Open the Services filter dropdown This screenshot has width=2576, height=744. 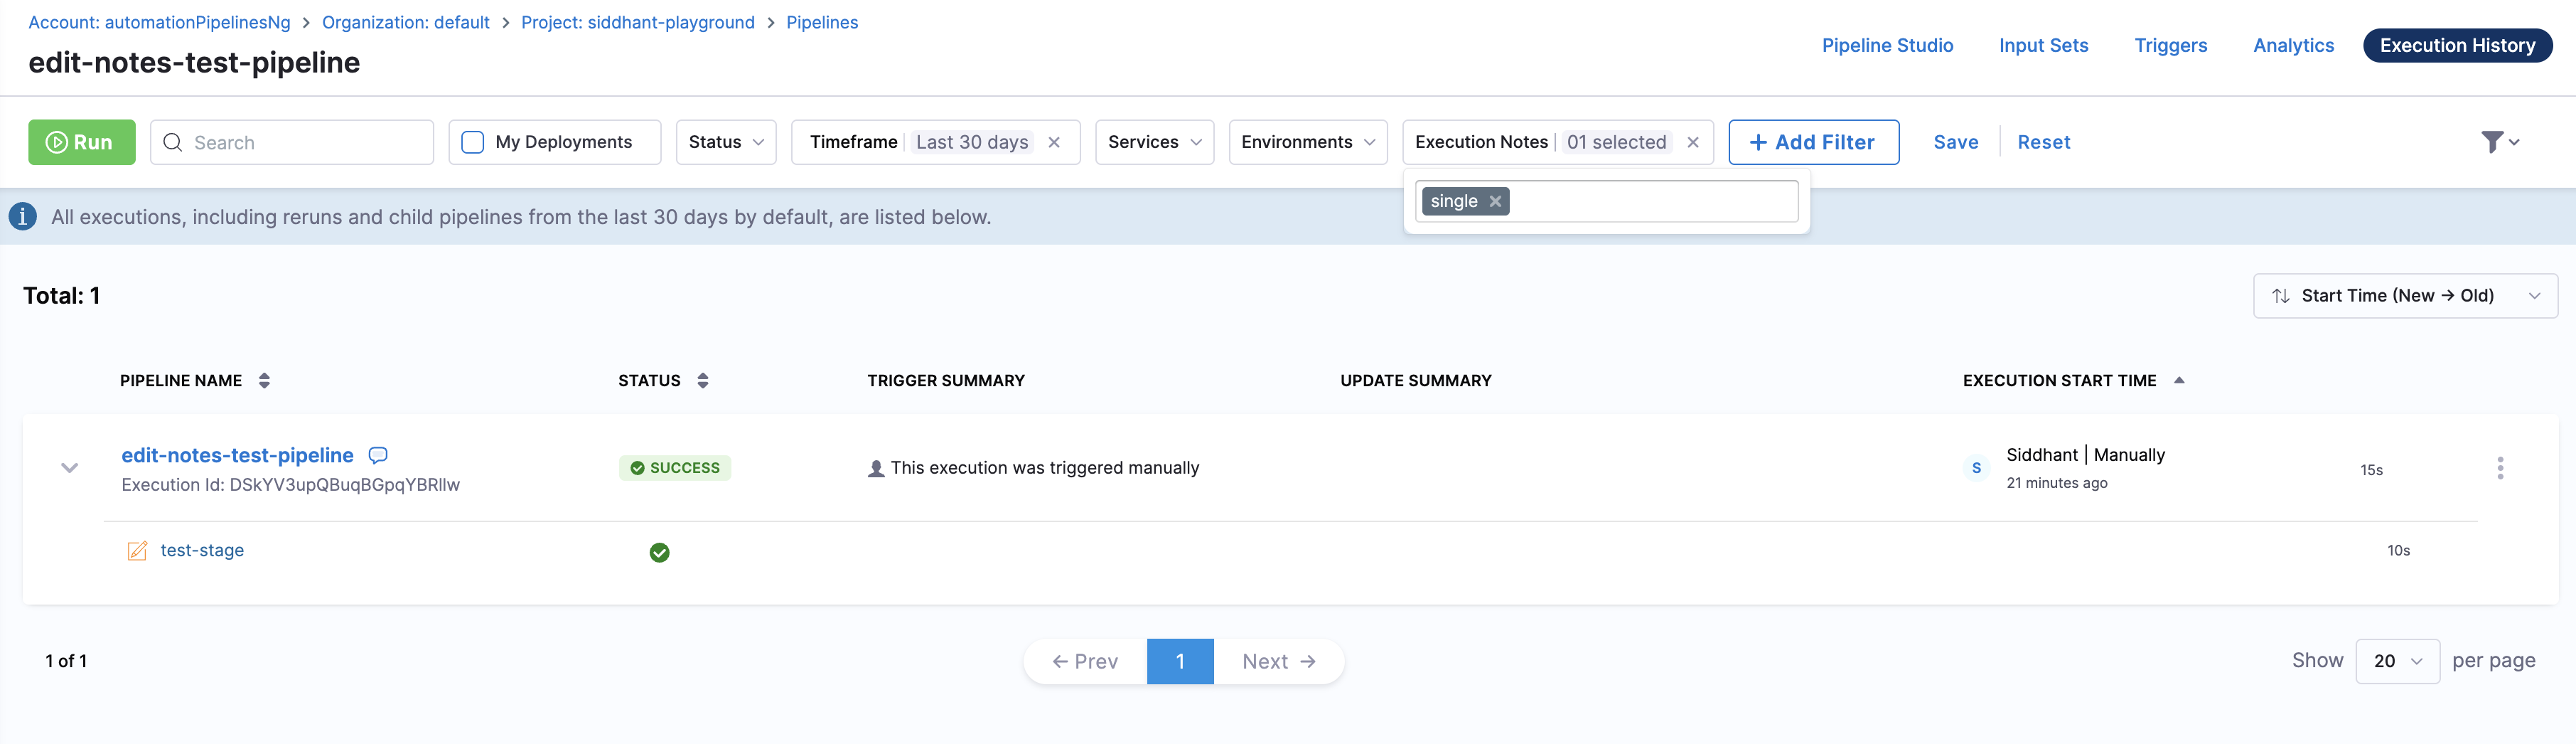pyautogui.click(x=1154, y=142)
